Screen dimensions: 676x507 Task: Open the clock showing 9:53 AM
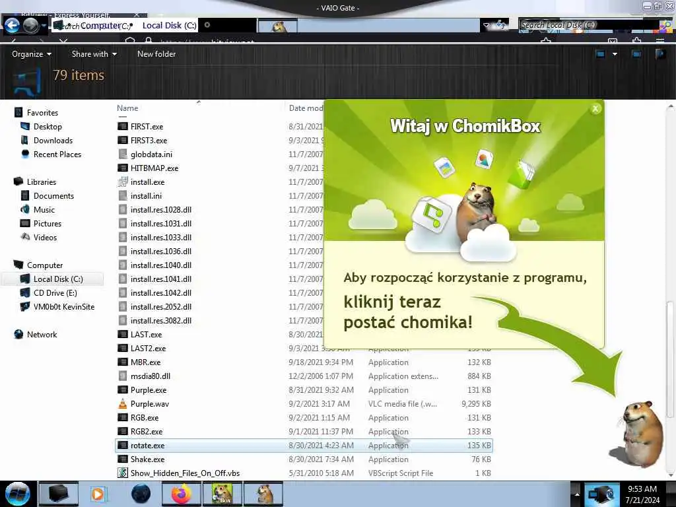point(642,494)
